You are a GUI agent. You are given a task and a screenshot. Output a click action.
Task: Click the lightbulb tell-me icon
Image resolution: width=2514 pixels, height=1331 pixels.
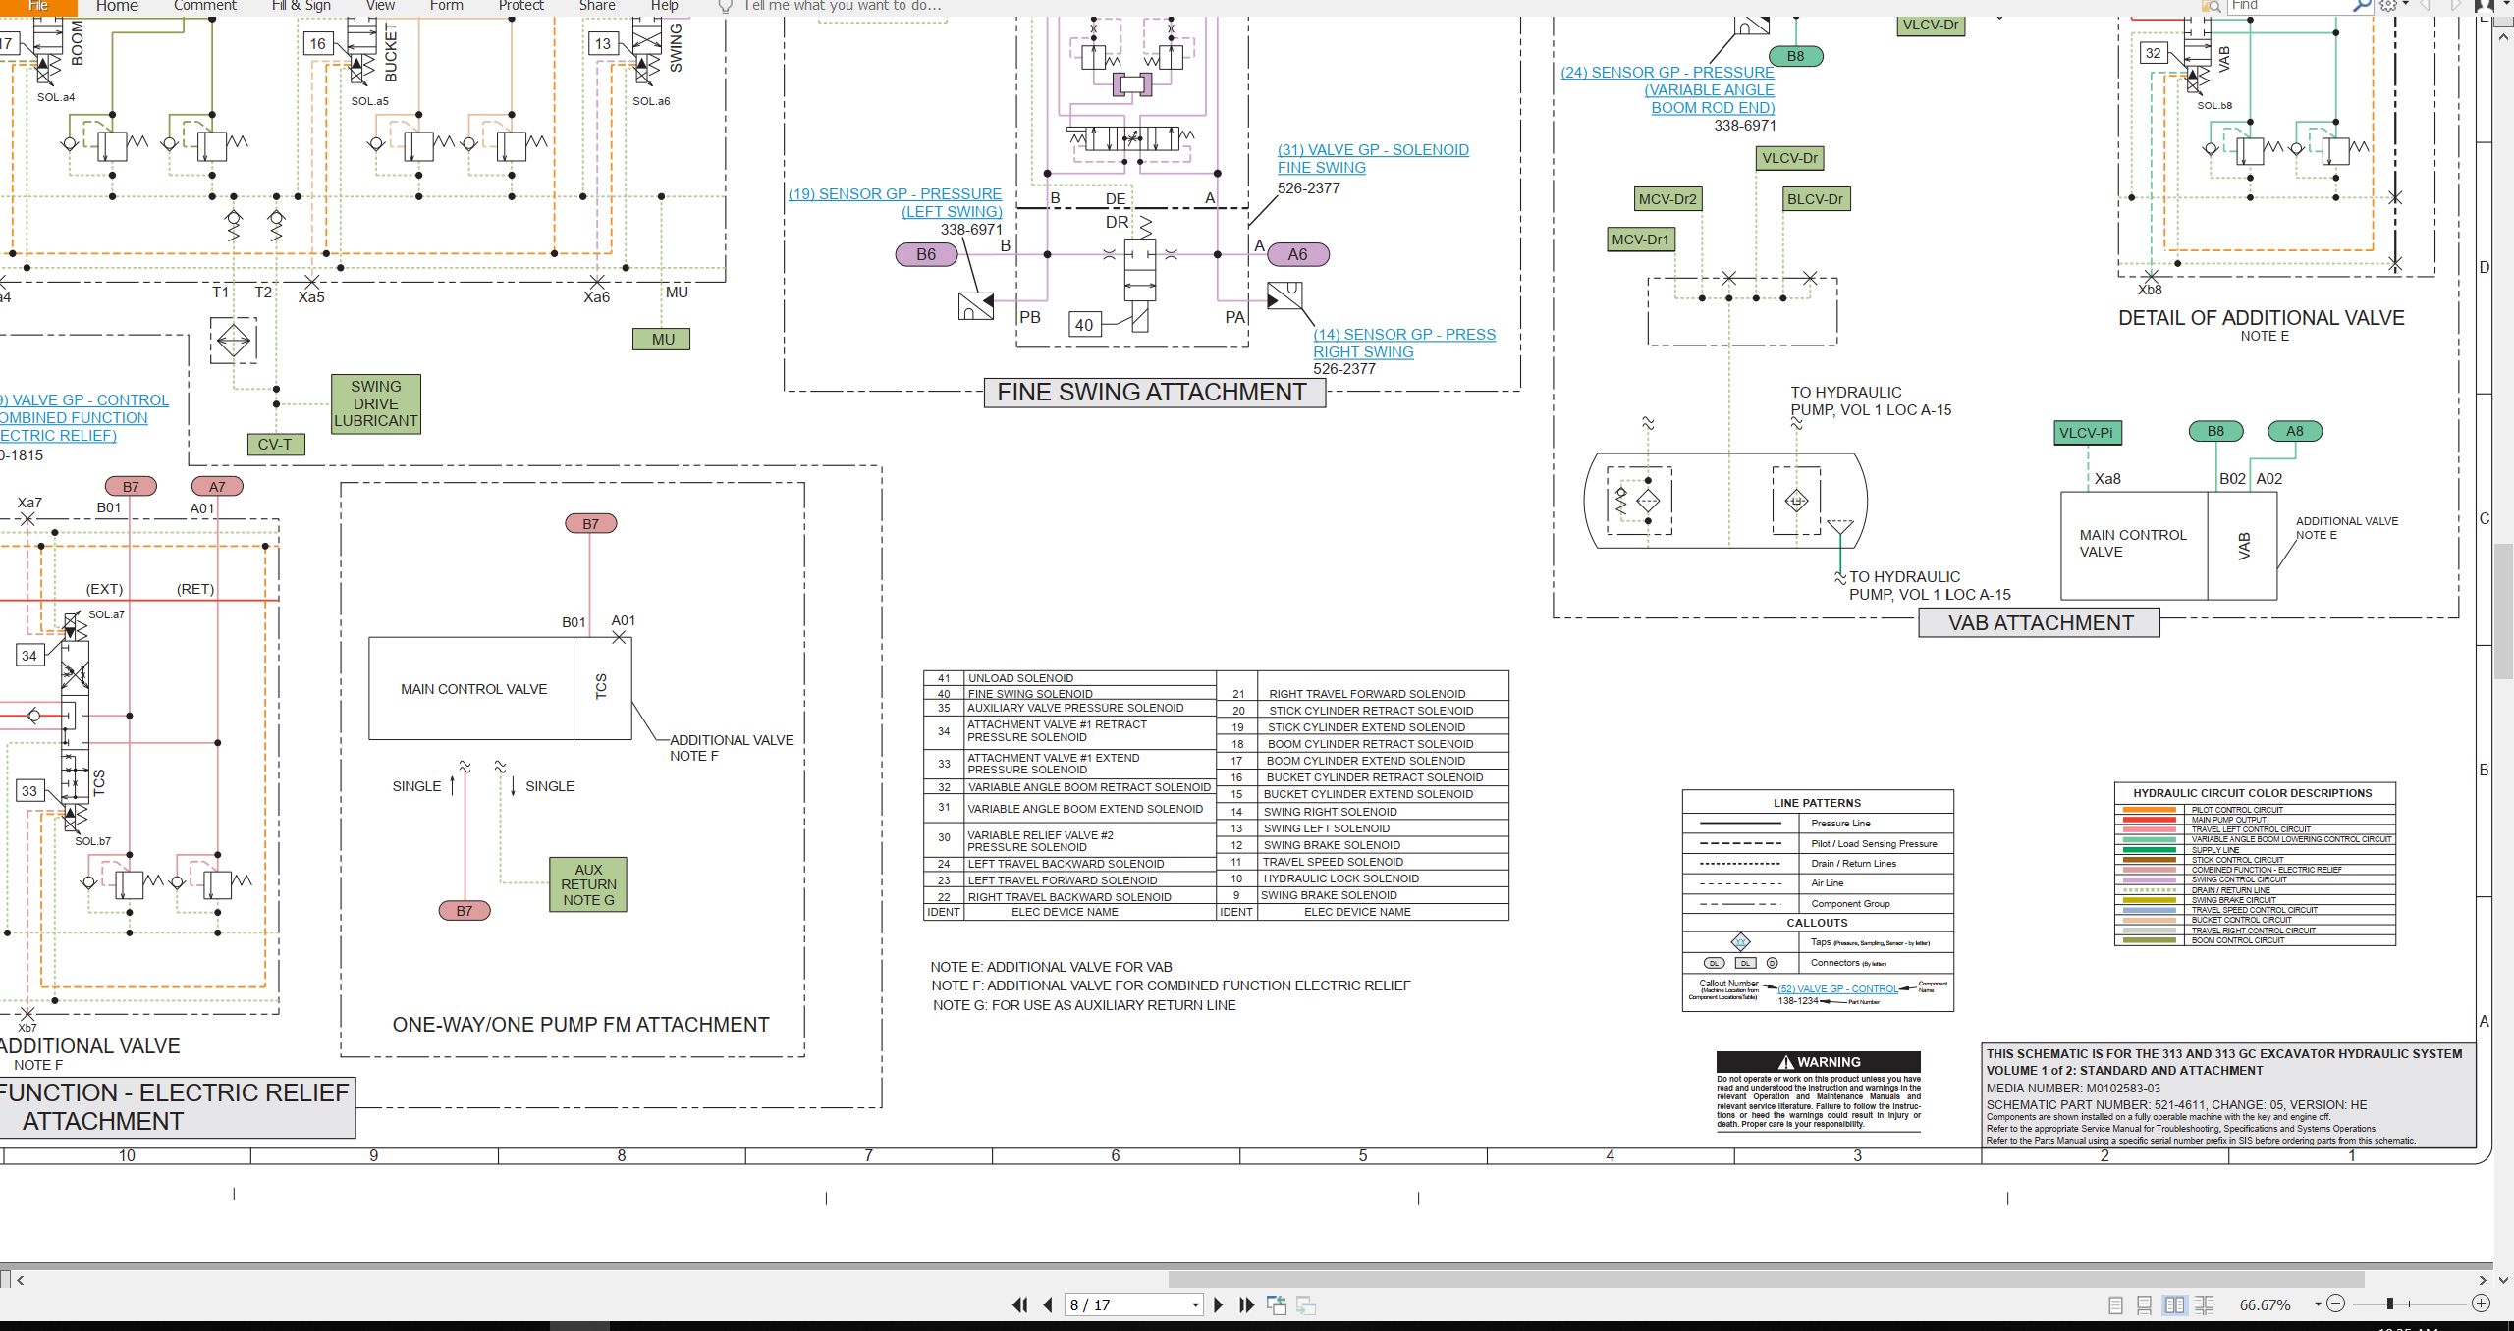click(725, 6)
